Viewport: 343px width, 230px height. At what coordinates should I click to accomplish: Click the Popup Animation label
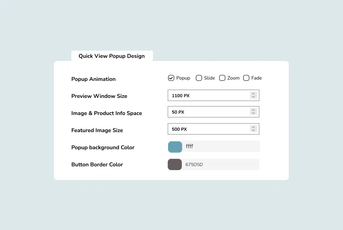[93, 79]
